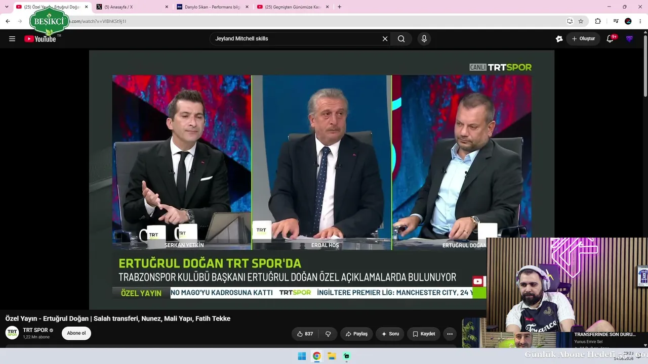648x364 pixels.
Task: Start voice search with the microphone
Action: click(424, 39)
